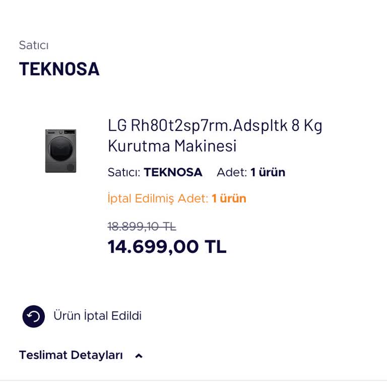The width and height of the screenshot is (387, 387).
Task: Click the Ürün İptal Edildi status text
Action: pos(97,316)
